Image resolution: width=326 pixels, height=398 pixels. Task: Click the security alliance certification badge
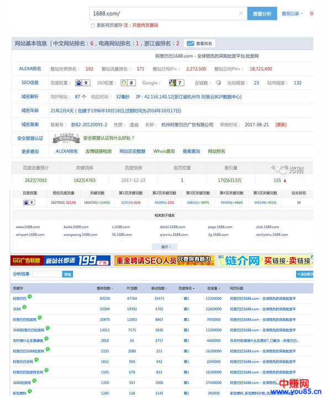click(x=66, y=138)
